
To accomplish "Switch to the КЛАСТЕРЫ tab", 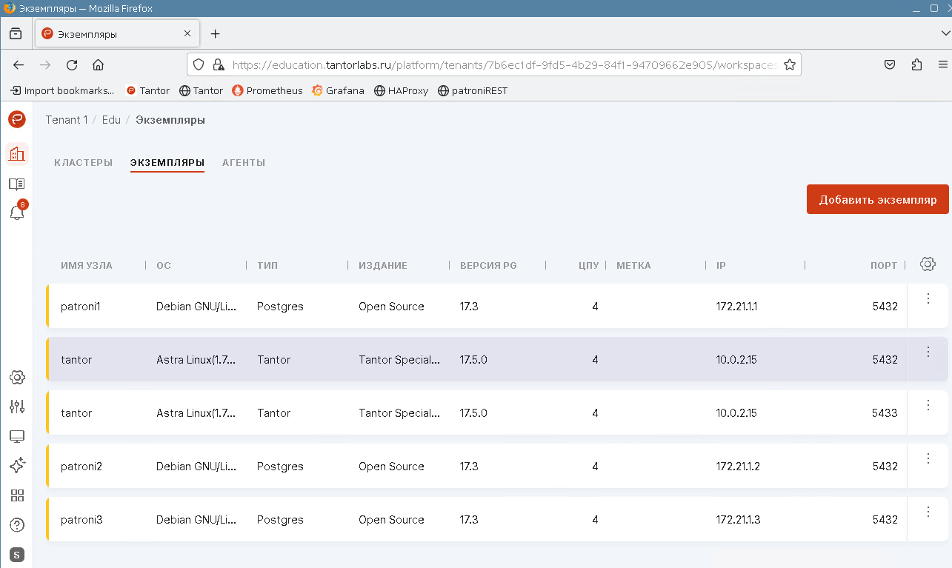I will (x=83, y=163).
